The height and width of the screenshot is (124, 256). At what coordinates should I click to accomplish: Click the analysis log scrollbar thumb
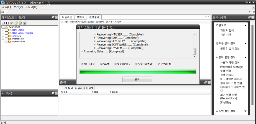(x=194, y=51)
